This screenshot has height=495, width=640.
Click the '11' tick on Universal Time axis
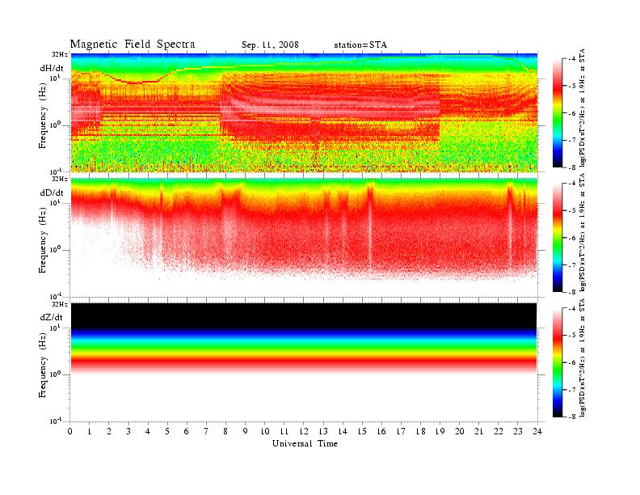(x=284, y=431)
